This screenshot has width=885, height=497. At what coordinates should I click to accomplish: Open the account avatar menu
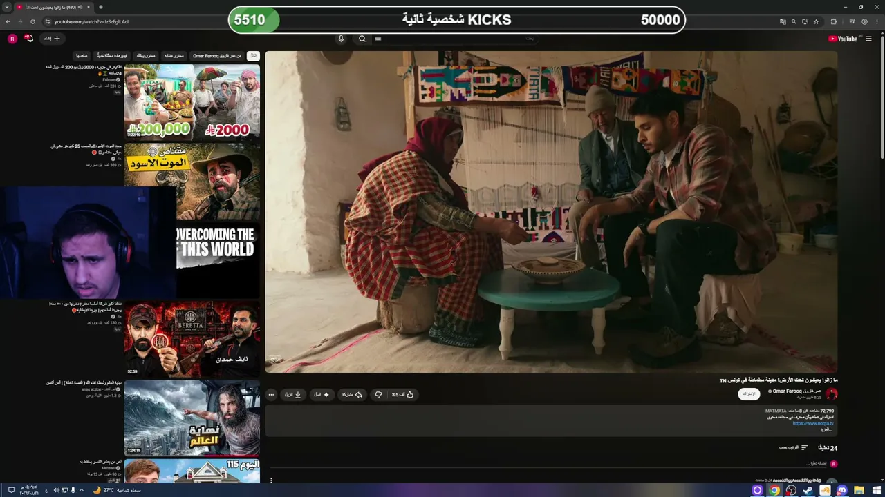click(x=12, y=39)
